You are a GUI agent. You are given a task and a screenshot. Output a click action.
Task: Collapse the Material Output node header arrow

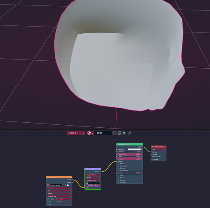pyautogui.click(x=153, y=147)
